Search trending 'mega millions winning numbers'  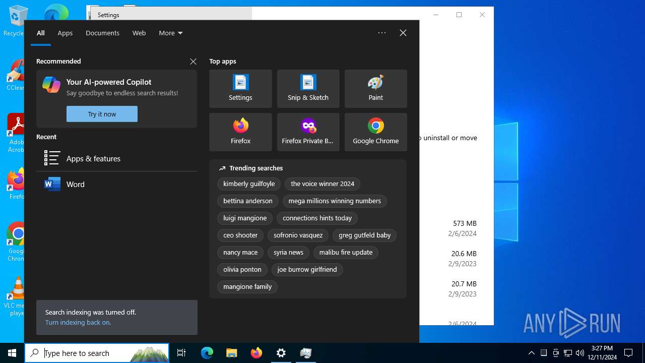(x=335, y=201)
